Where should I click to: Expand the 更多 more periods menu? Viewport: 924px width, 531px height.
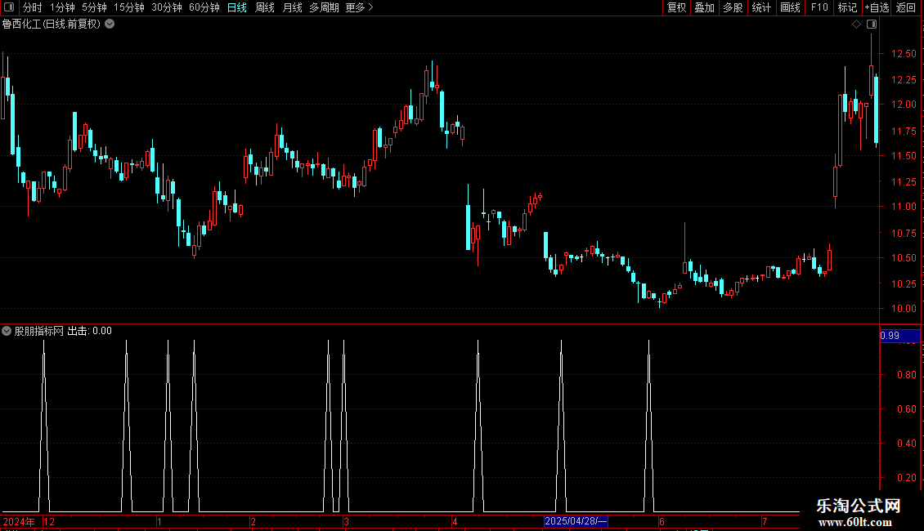359,7
